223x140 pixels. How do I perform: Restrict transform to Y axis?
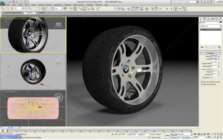[x=171, y=9]
